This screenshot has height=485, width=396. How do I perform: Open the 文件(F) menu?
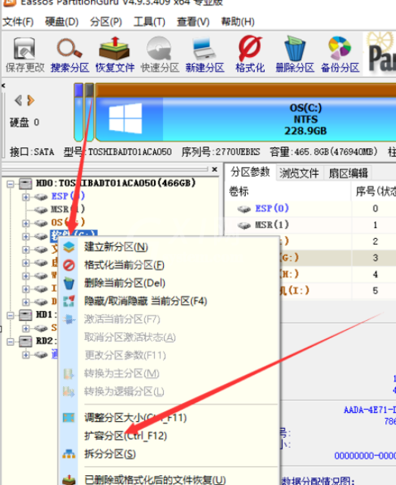[x=18, y=22]
